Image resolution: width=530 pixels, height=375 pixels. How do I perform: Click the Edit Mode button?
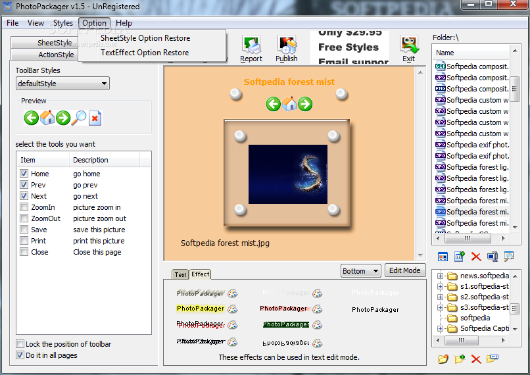(x=405, y=270)
